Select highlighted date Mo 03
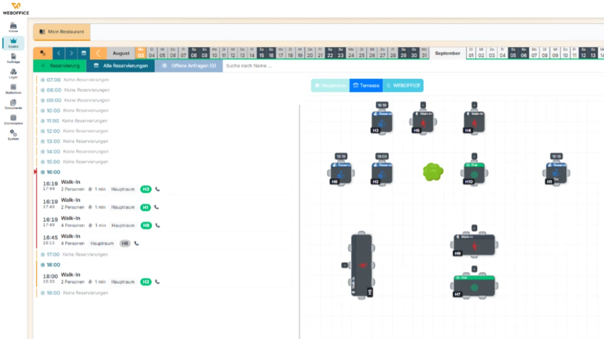The width and height of the screenshot is (604, 339). click(x=141, y=52)
